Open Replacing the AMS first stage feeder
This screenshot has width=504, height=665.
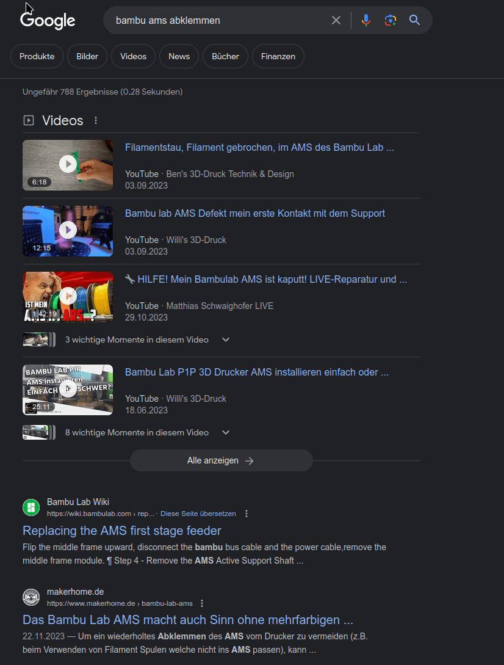(x=121, y=531)
